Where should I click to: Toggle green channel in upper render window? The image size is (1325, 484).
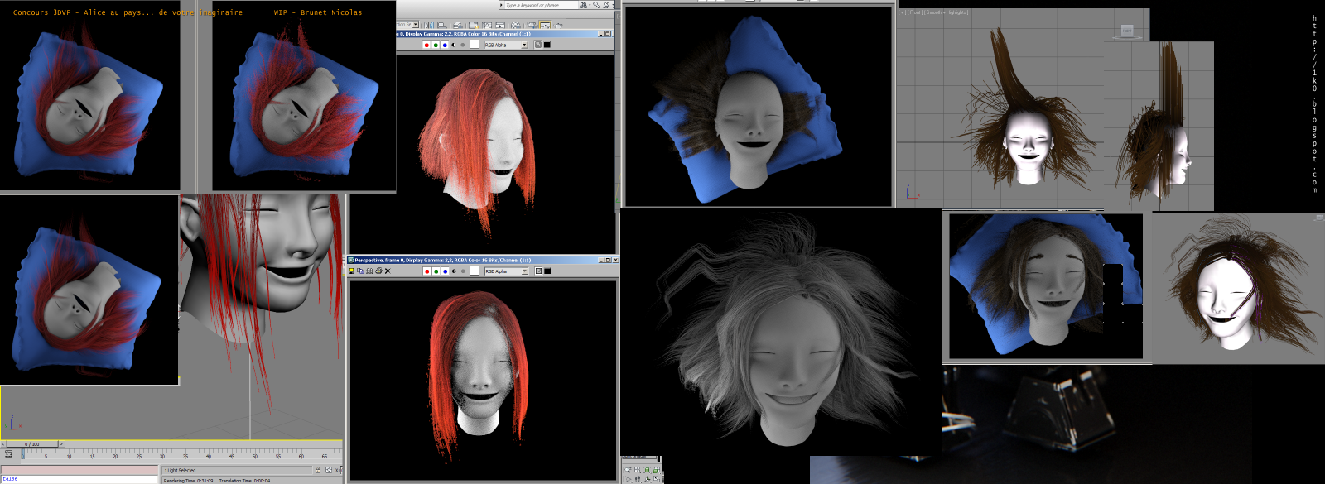[436, 45]
